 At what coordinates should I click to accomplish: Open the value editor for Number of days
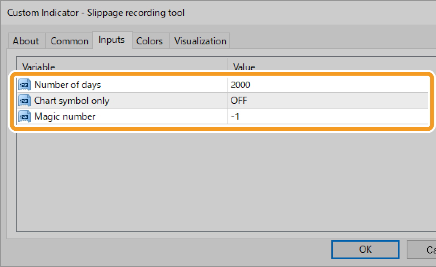277,84
